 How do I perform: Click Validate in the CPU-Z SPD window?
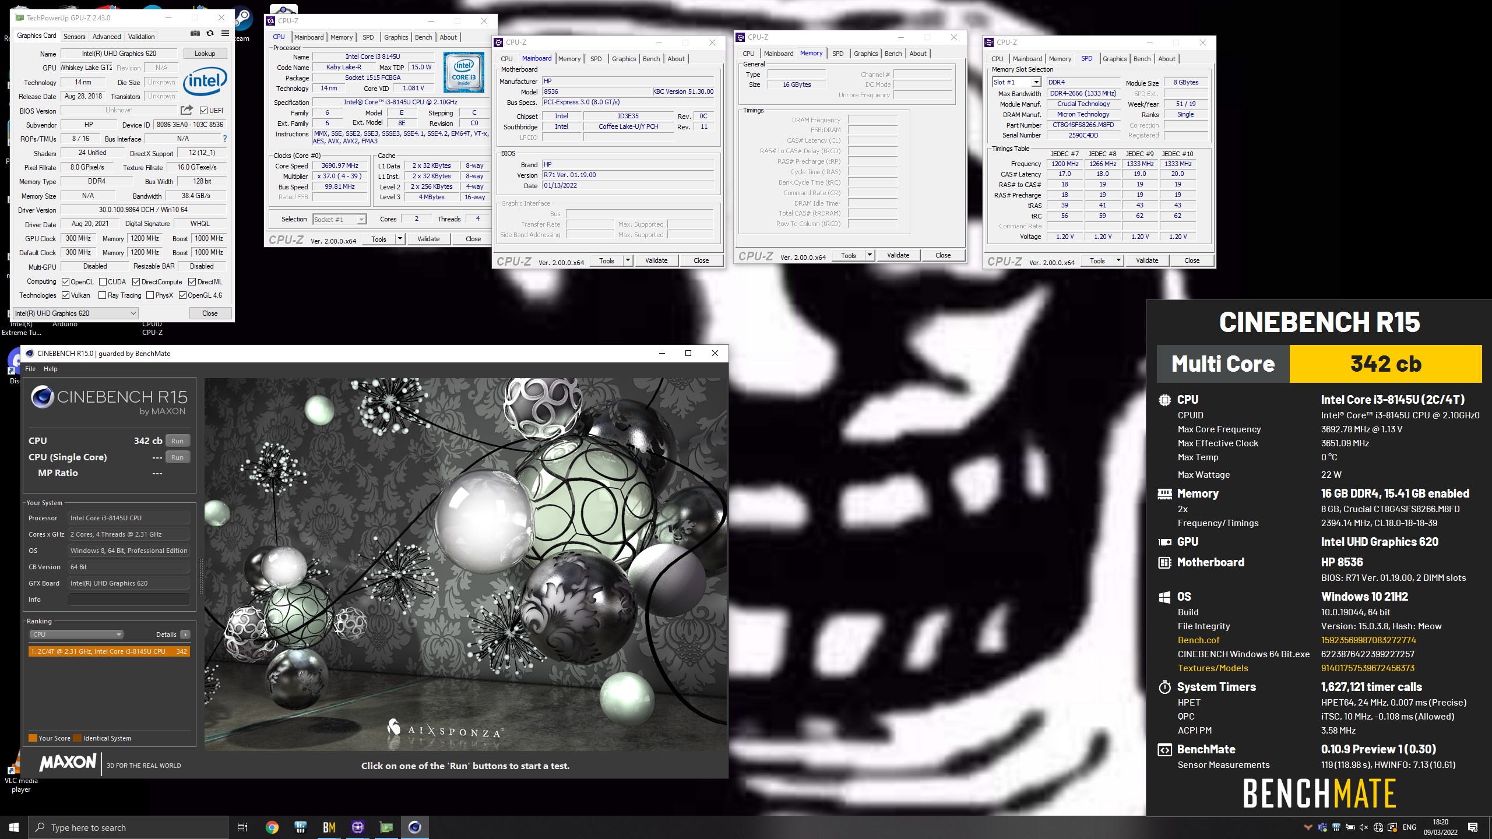click(1146, 260)
